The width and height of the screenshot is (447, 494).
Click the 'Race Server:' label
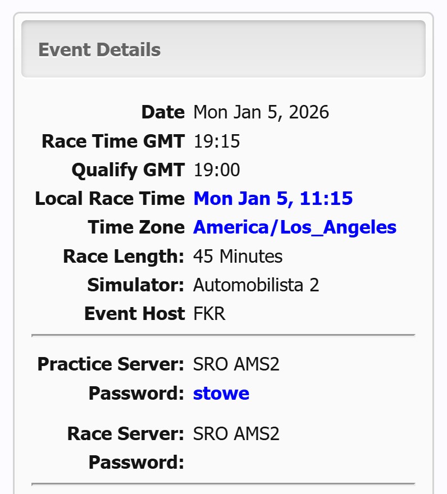[x=126, y=434]
